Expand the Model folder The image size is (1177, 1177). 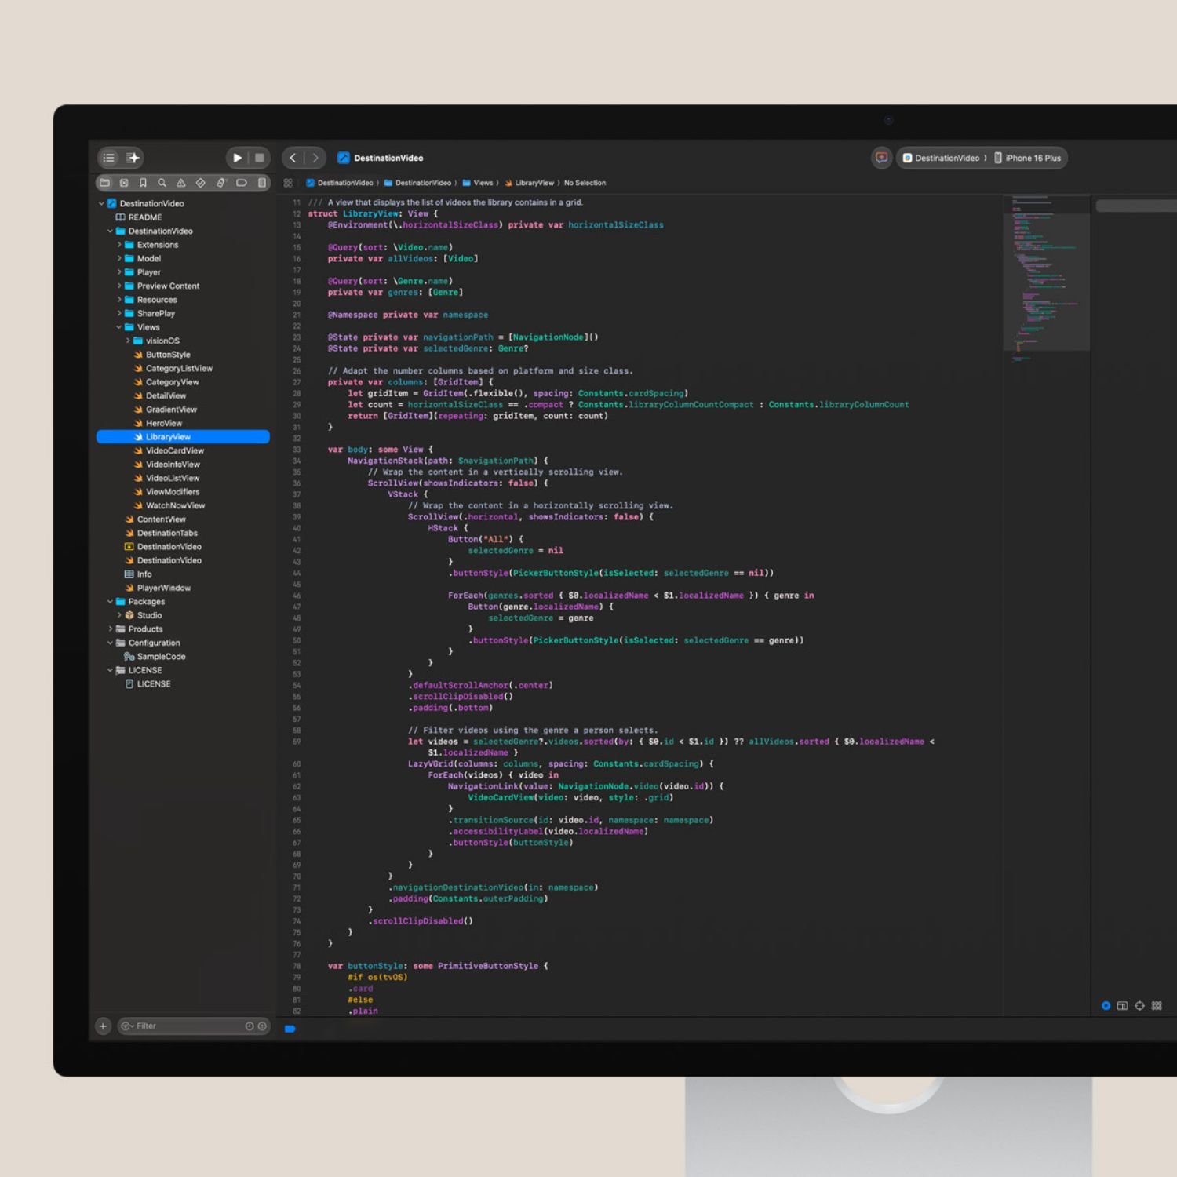[119, 258]
